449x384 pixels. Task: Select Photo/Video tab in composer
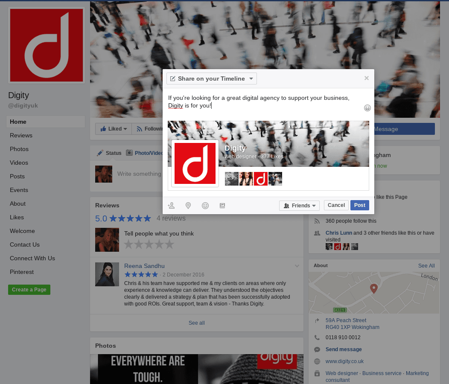coord(145,153)
